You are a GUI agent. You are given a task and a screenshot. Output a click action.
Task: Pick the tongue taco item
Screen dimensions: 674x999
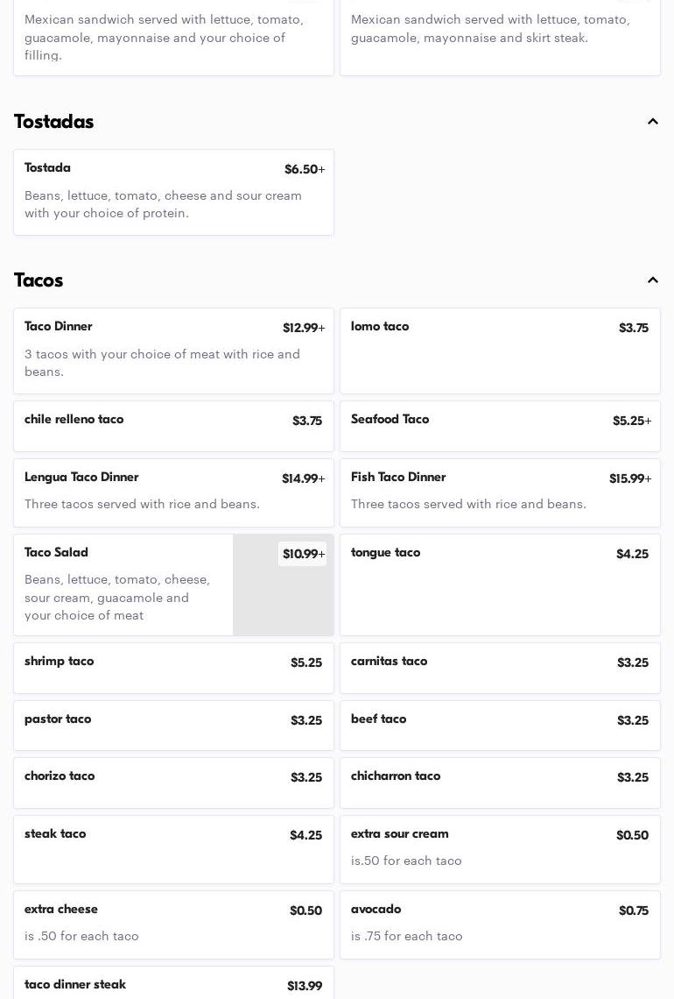pos(500,585)
